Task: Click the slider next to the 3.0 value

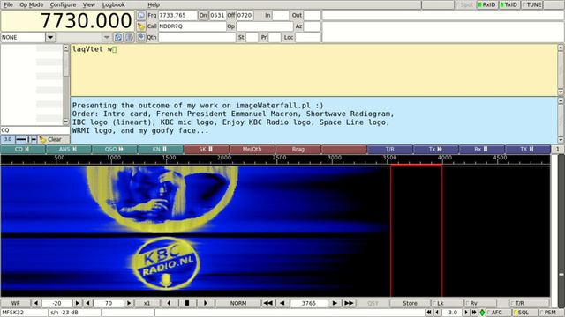Action: tap(26, 139)
